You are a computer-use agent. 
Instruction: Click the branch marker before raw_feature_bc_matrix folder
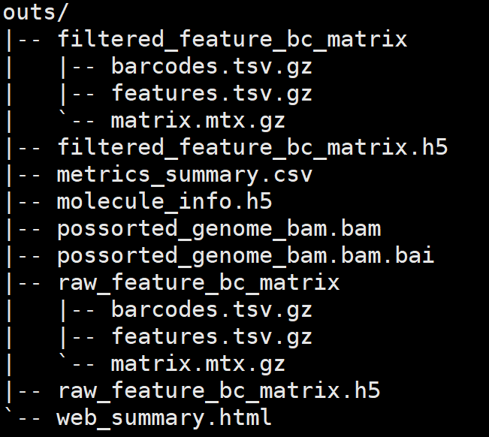[x=23, y=282]
